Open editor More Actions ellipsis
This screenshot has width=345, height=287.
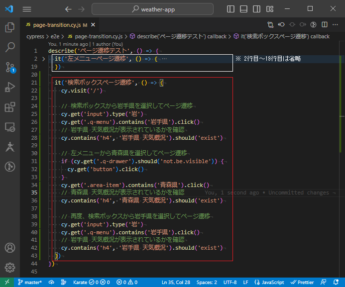point(335,24)
